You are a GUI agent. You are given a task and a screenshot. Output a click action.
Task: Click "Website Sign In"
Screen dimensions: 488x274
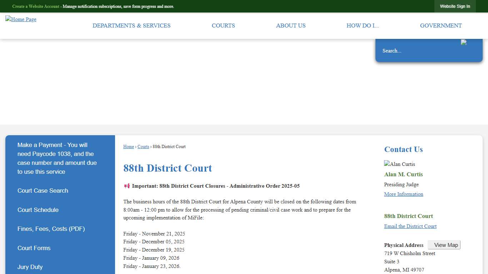pyautogui.click(x=455, y=6)
